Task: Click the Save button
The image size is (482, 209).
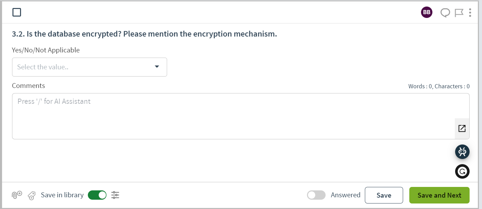Action: click(384, 195)
